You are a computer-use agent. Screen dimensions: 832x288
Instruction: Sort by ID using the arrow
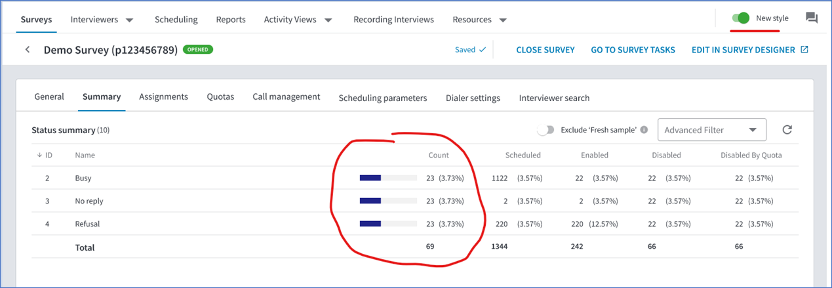click(x=39, y=155)
